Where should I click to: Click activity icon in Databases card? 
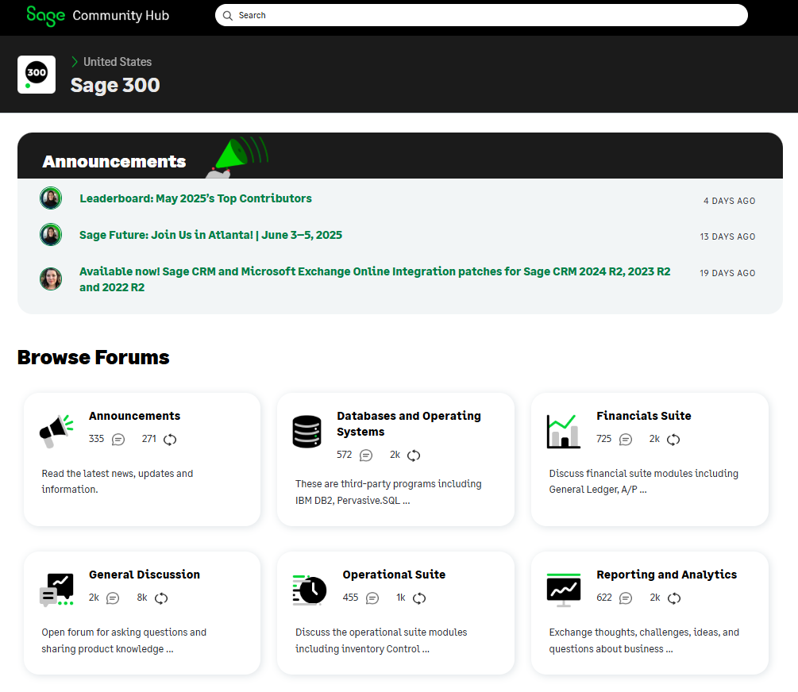[414, 456]
